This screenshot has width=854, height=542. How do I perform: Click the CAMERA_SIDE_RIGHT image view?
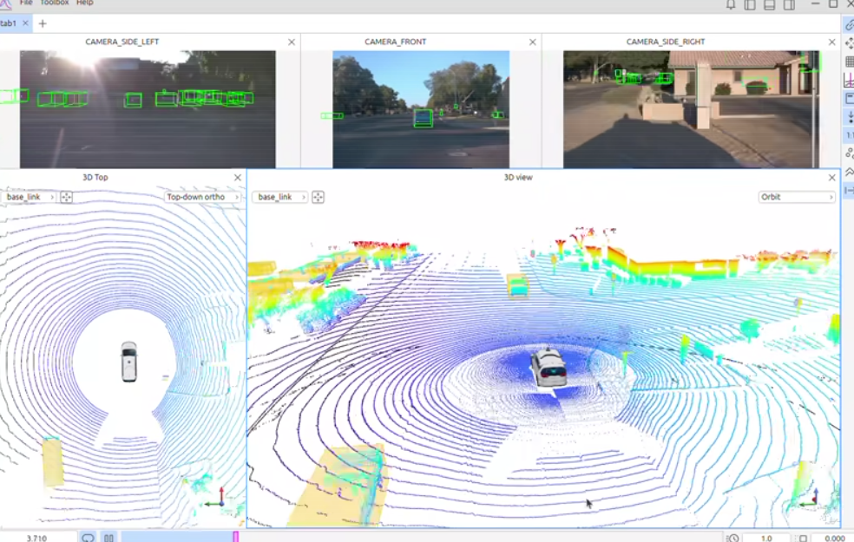(691, 109)
